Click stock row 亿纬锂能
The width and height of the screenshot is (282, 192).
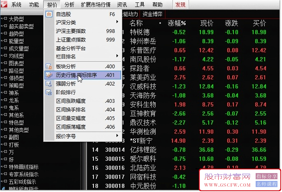(x=184, y=150)
